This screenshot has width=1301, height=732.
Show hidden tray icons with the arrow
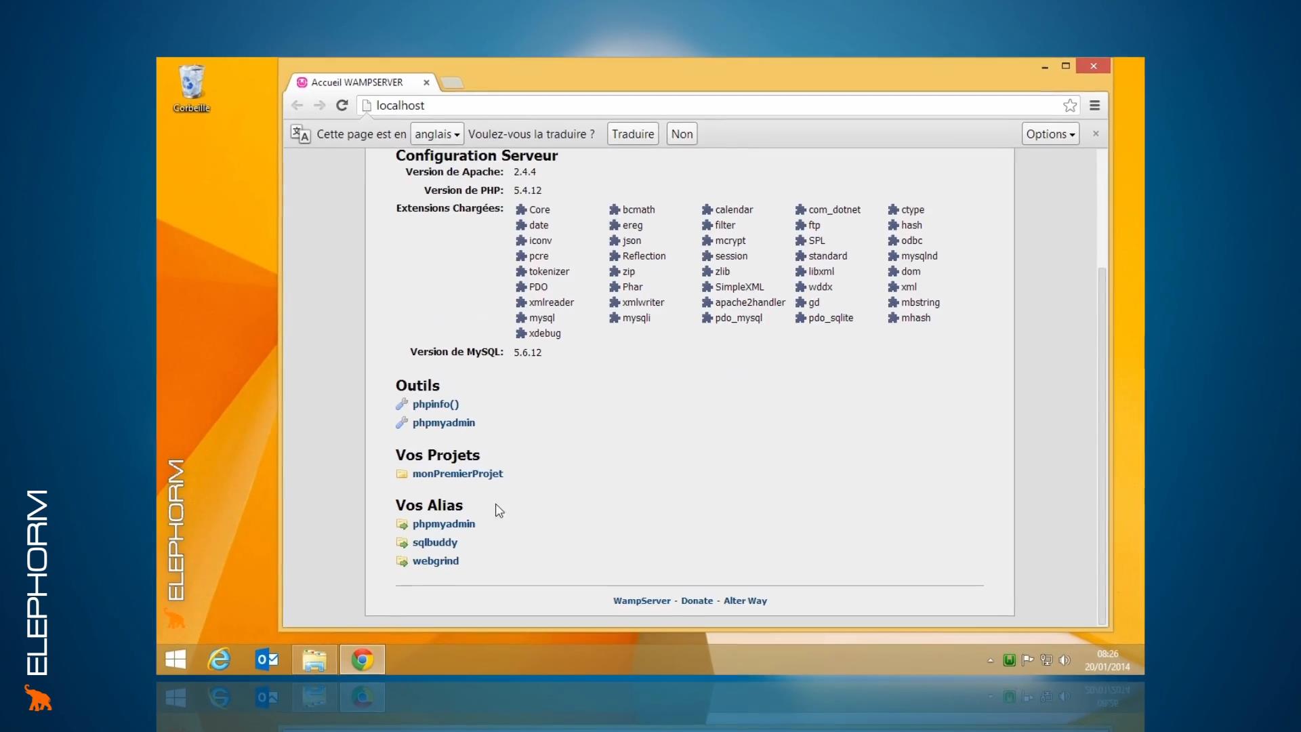[990, 660]
